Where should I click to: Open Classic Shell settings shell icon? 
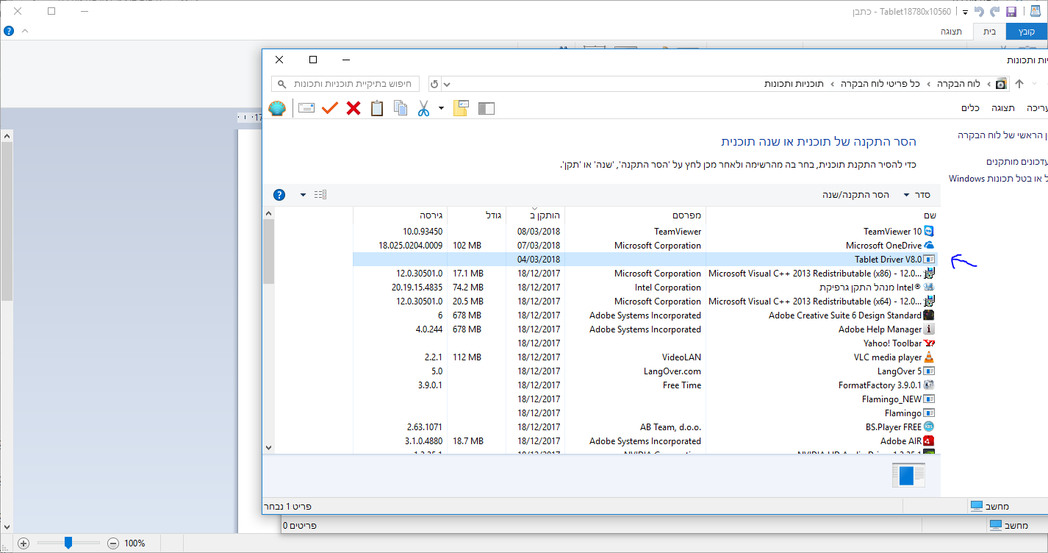tap(277, 108)
